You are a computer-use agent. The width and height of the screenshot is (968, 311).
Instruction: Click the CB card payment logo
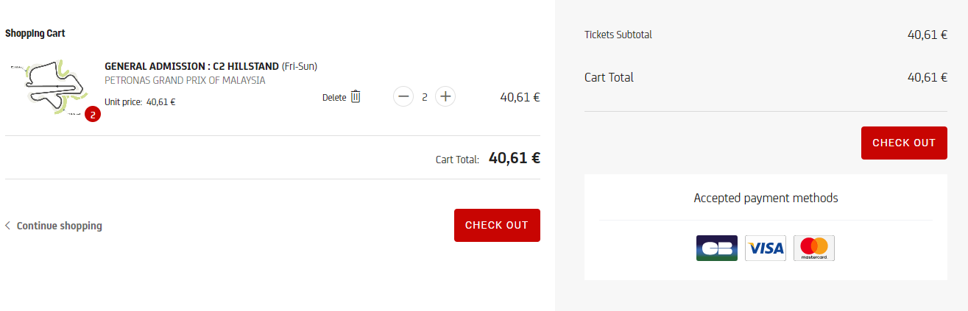(717, 249)
